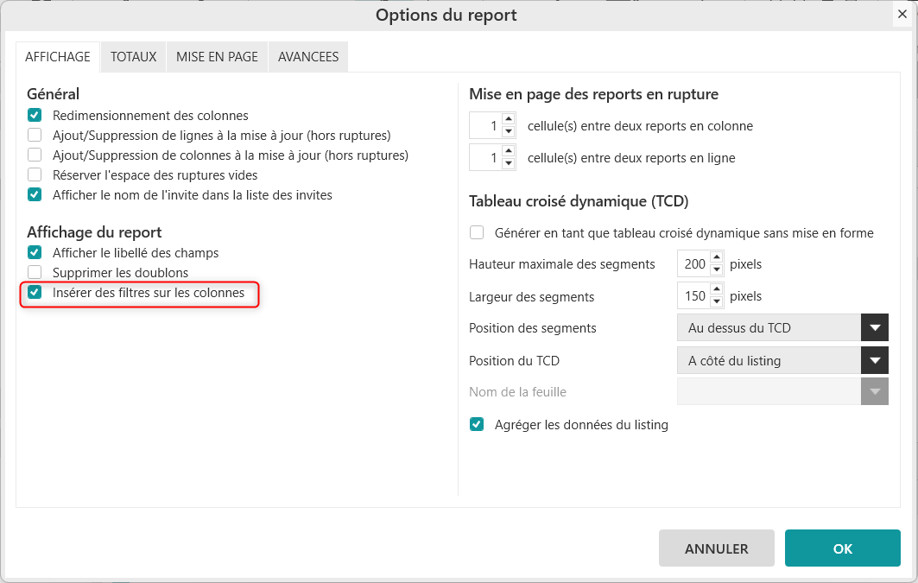Expand Position du TCD dropdown
Image resolution: width=918 pixels, height=583 pixels.
coord(874,360)
